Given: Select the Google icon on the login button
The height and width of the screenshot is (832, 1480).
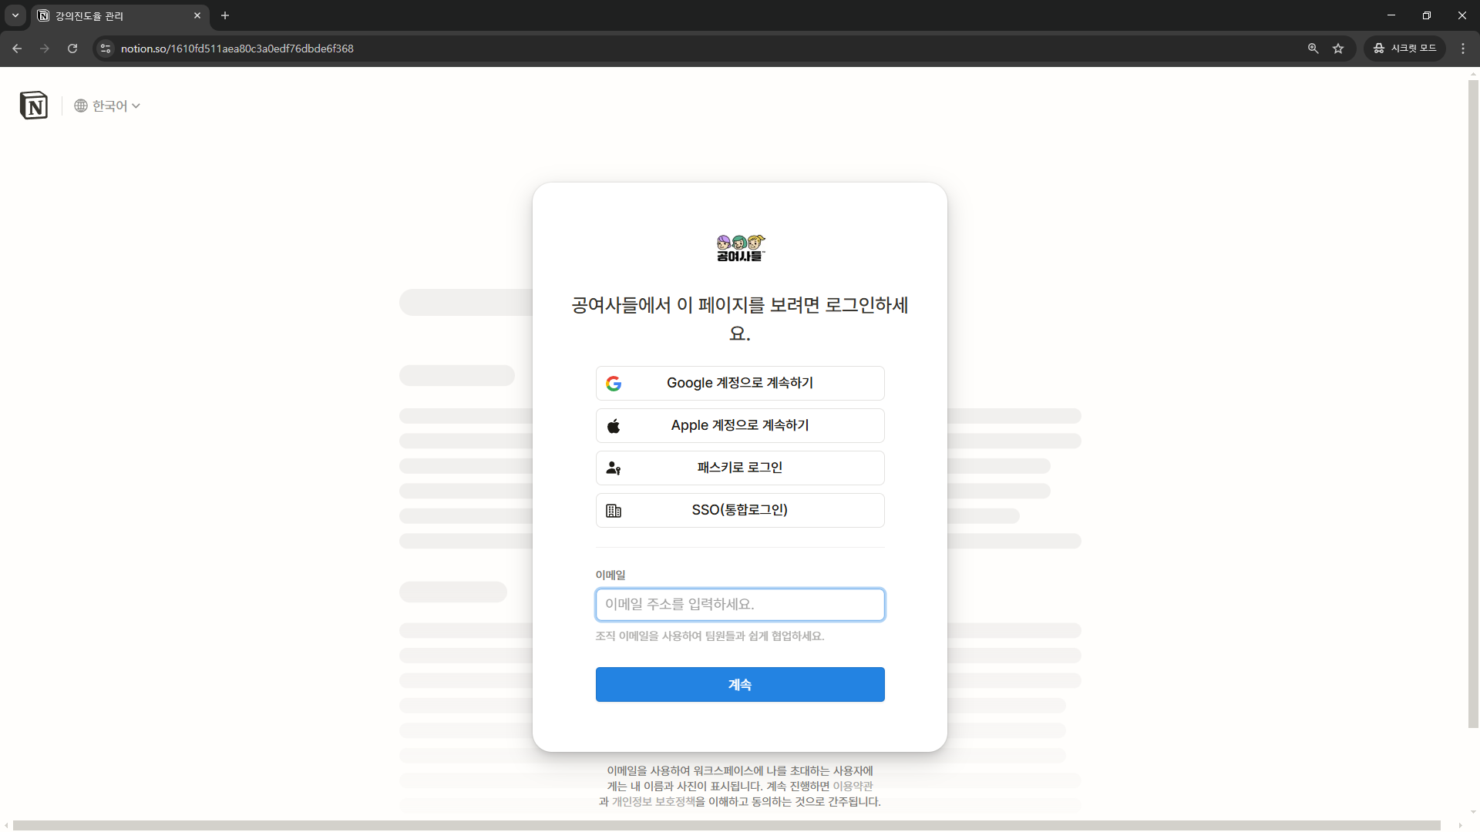Looking at the screenshot, I should click(614, 383).
